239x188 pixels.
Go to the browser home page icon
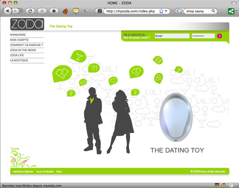54,11
